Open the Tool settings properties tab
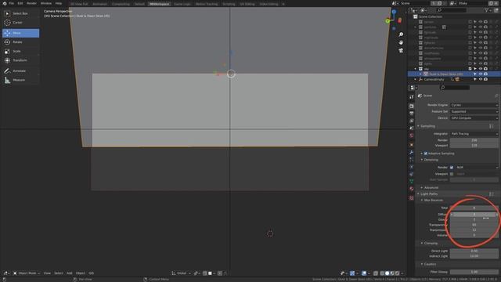 coord(412,96)
